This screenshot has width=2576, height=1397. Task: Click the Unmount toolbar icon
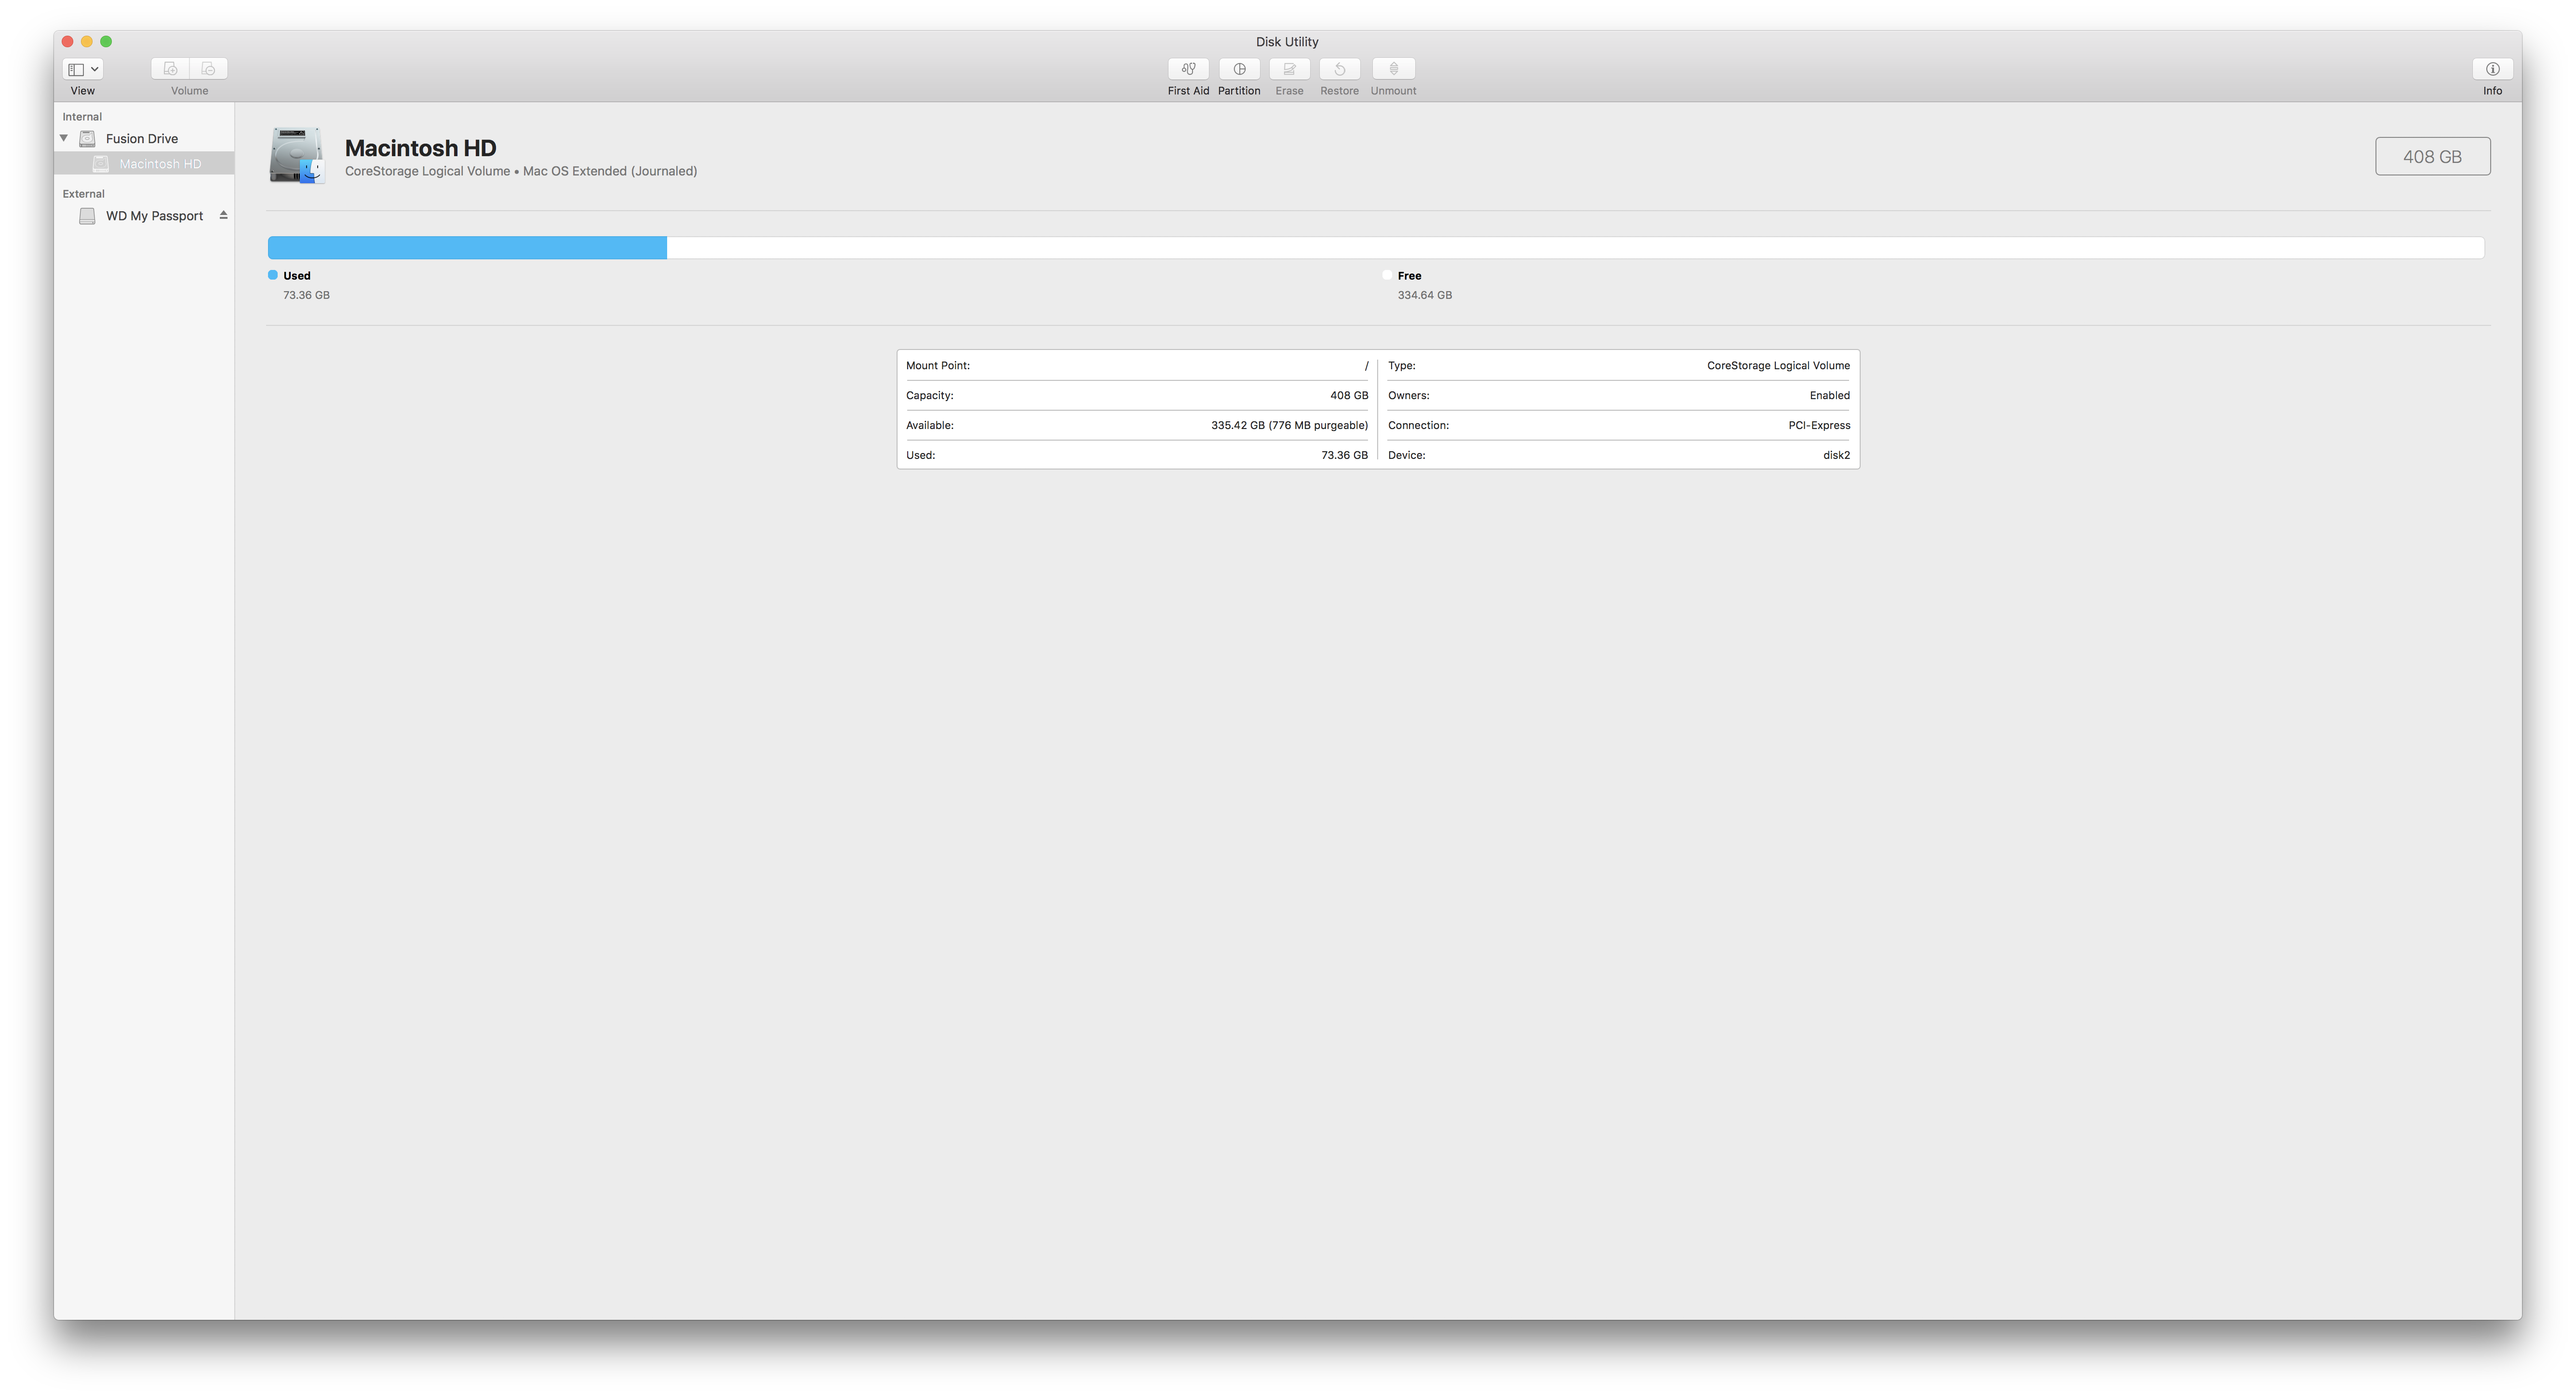click(1393, 69)
